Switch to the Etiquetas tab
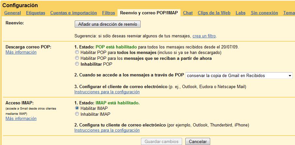This screenshot has height=145, width=295. point(36,13)
